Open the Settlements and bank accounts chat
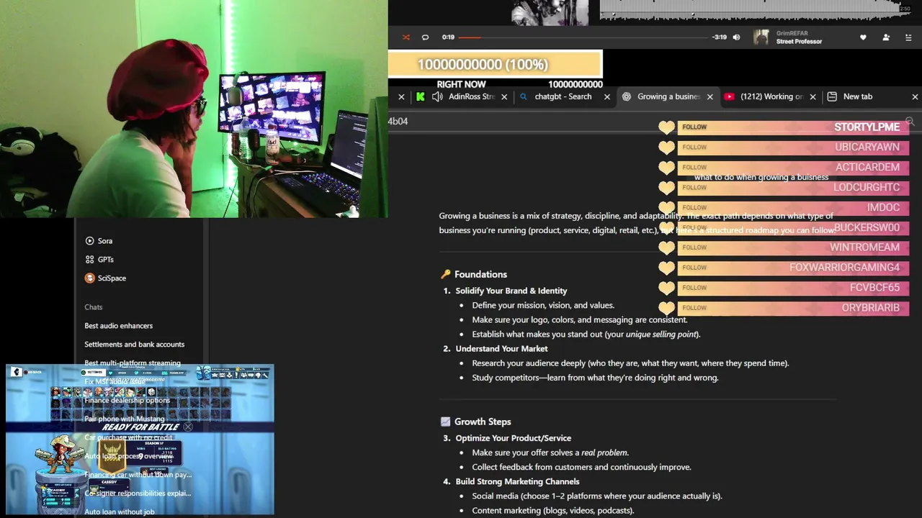This screenshot has width=922, height=518. (134, 345)
